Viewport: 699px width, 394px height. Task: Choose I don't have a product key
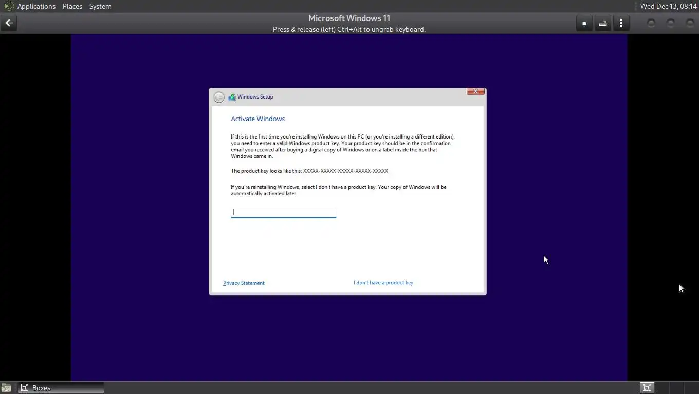click(383, 283)
